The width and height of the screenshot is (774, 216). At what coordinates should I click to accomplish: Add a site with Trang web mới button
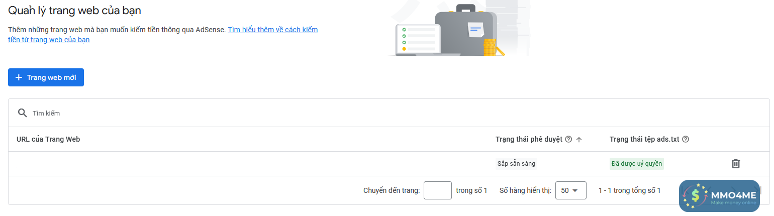46,77
